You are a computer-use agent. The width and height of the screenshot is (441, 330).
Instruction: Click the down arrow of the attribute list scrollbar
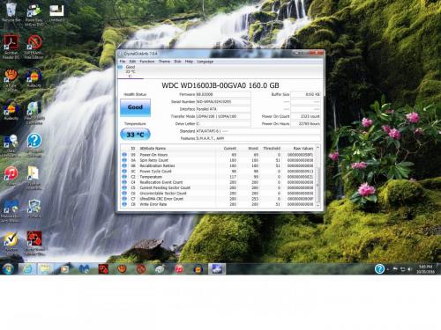tap(318, 206)
